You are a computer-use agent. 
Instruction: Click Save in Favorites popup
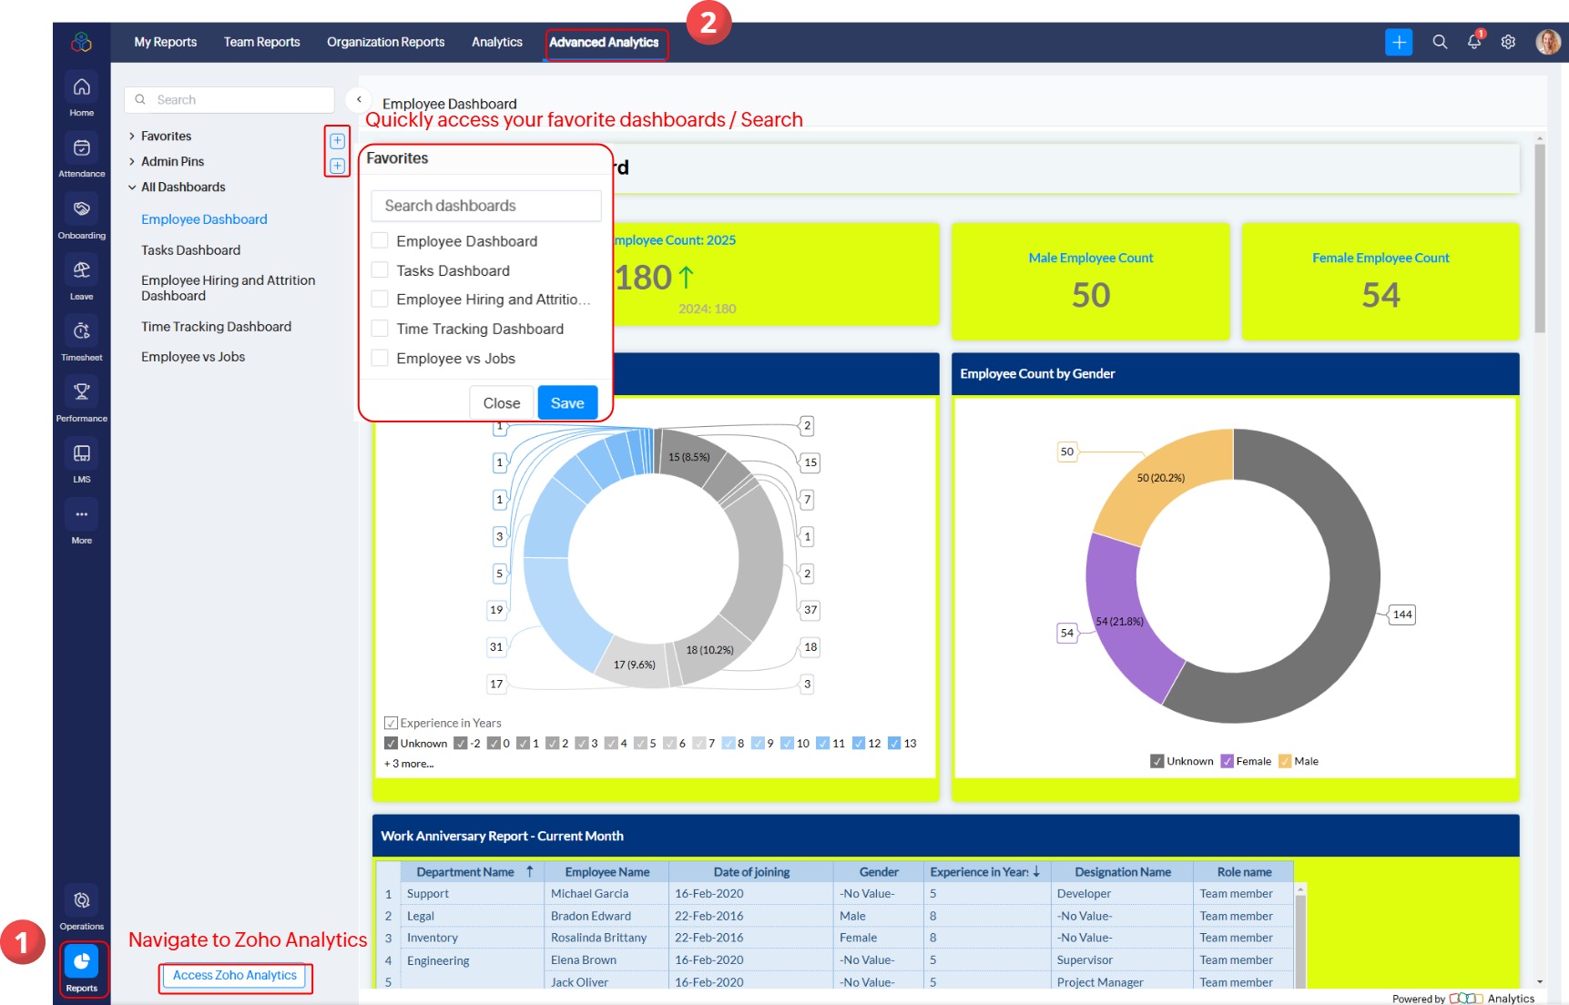[566, 403]
